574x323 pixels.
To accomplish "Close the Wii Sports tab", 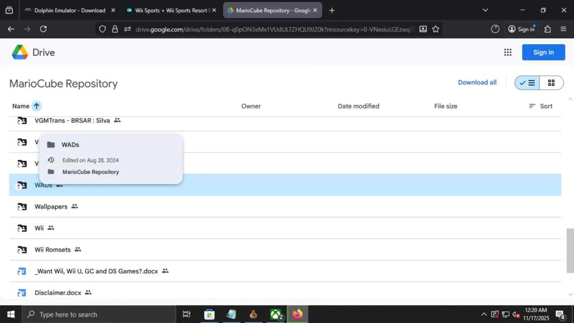I will 215,10.
